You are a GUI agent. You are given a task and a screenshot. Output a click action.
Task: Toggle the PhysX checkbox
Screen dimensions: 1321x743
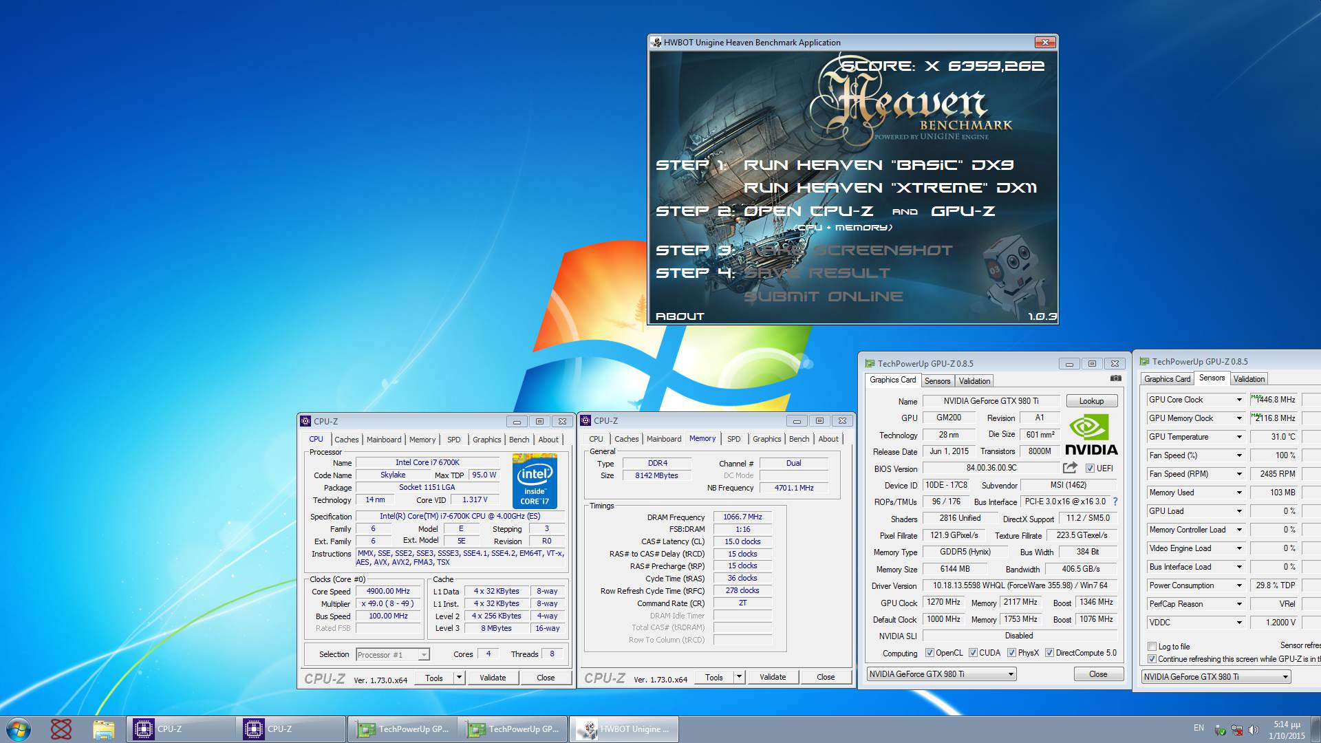click(1011, 653)
